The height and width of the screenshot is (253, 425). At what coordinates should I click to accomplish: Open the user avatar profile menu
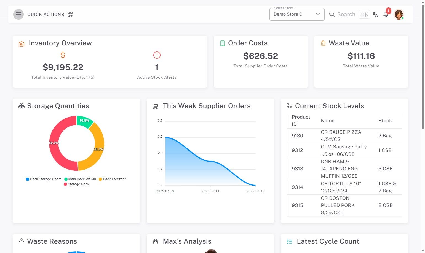tap(399, 14)
